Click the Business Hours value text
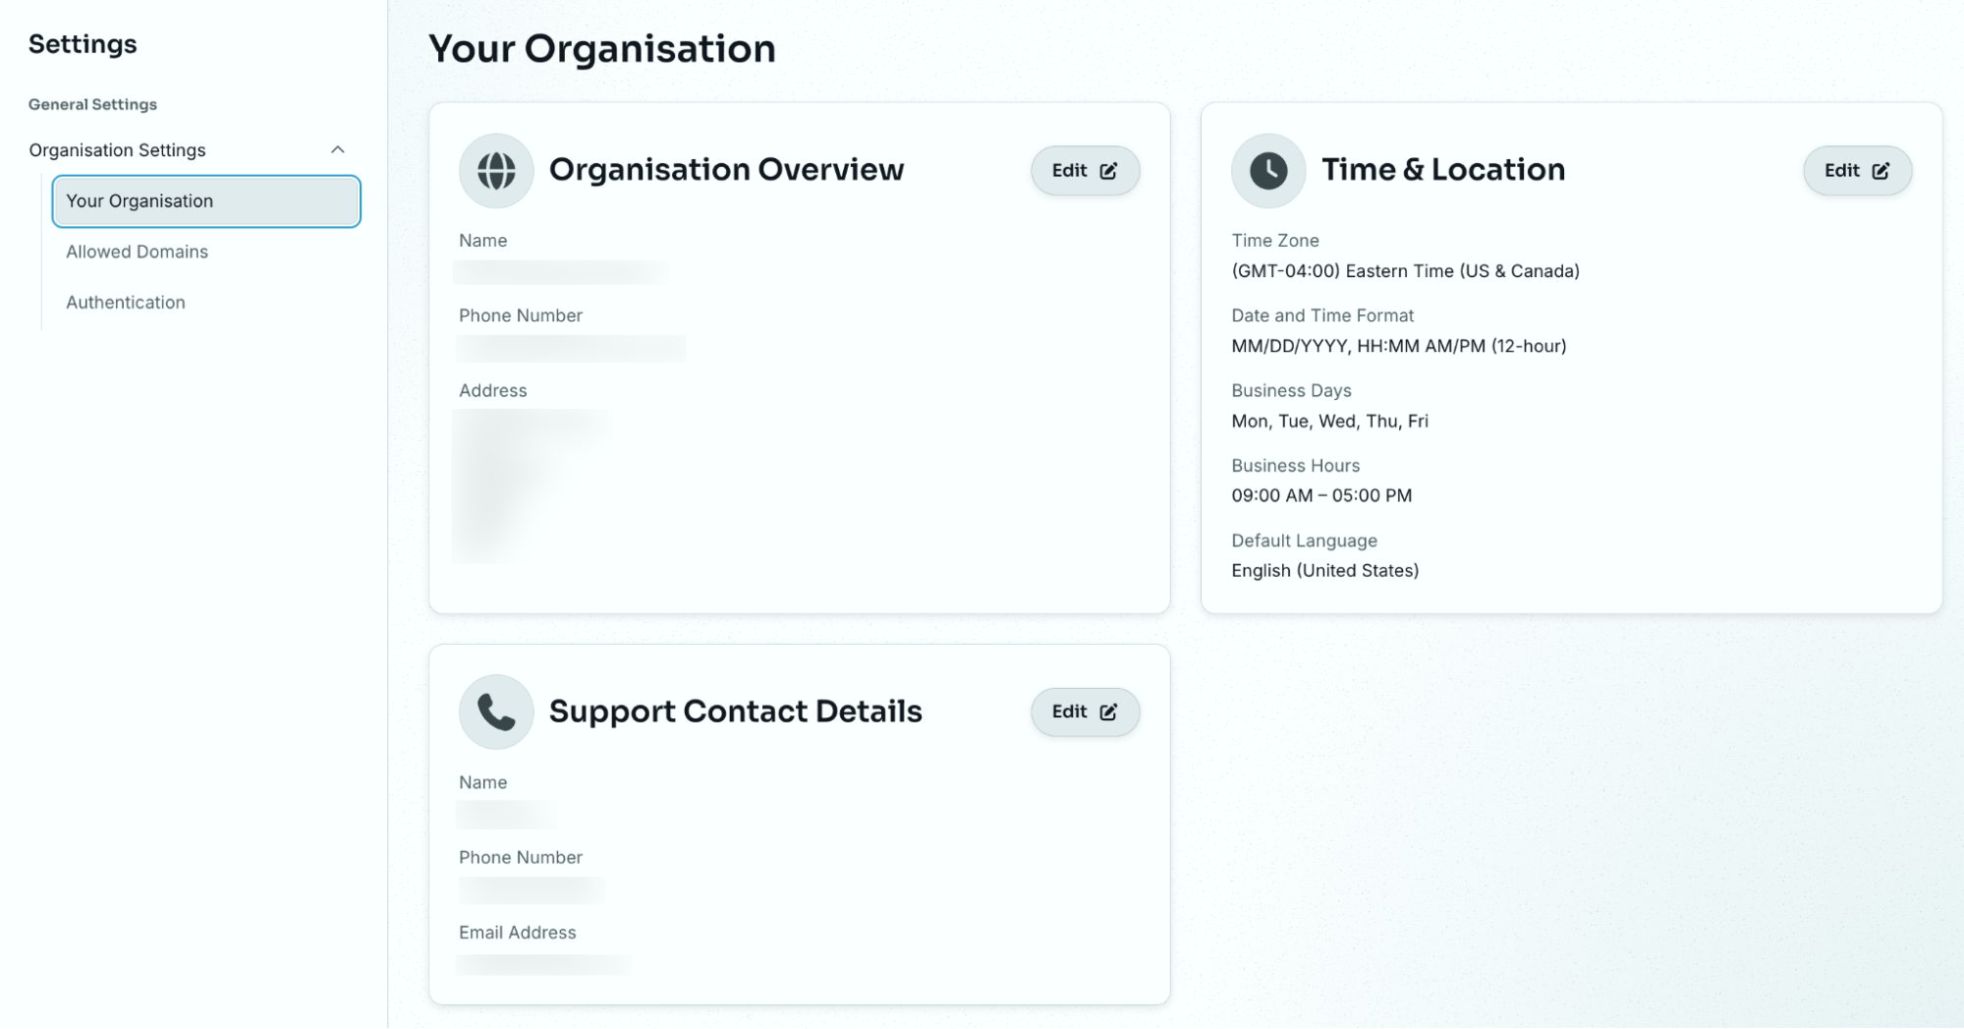This screenshot has height=1029, width=1964. 1321,496
